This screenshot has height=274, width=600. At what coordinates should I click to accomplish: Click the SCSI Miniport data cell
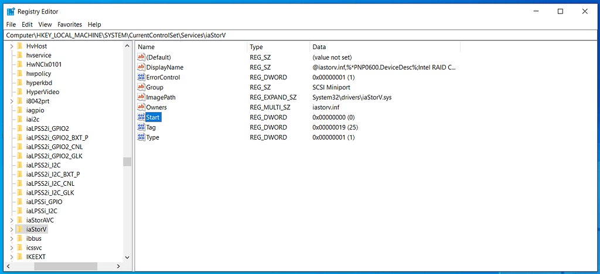click(331, 88)
